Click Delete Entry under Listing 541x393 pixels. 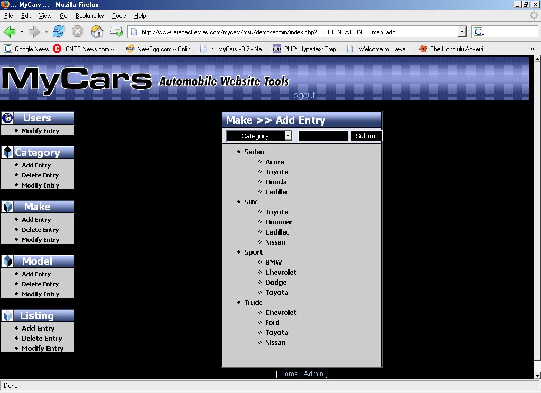pos(42,338)
